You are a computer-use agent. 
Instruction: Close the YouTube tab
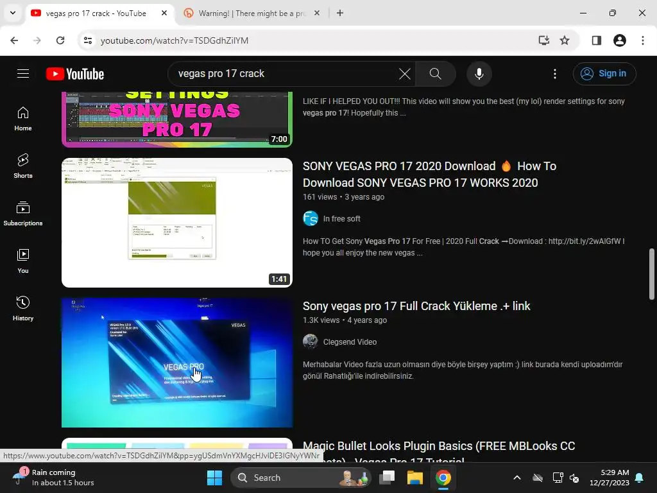click(x=164, y=13)
